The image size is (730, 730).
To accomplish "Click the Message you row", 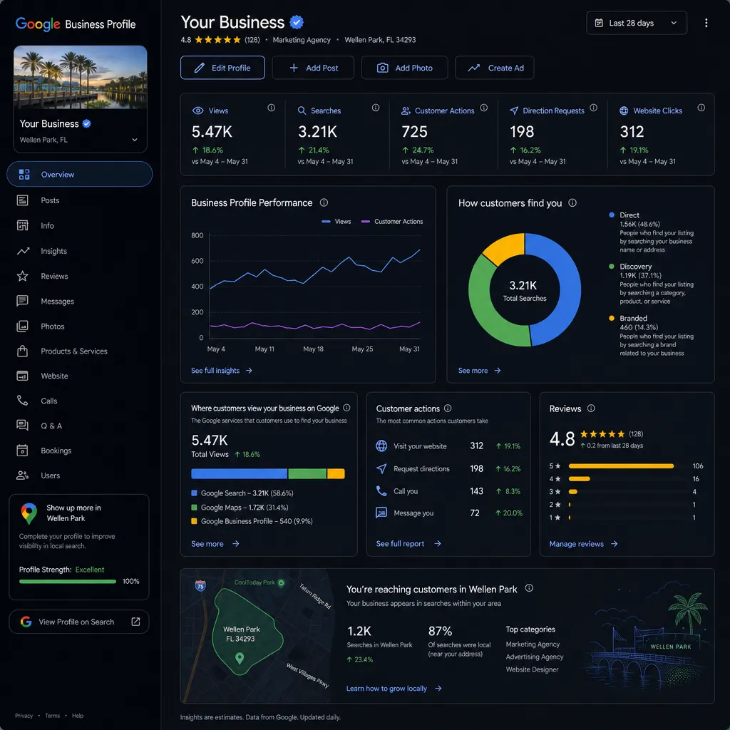I will (448, 513).
